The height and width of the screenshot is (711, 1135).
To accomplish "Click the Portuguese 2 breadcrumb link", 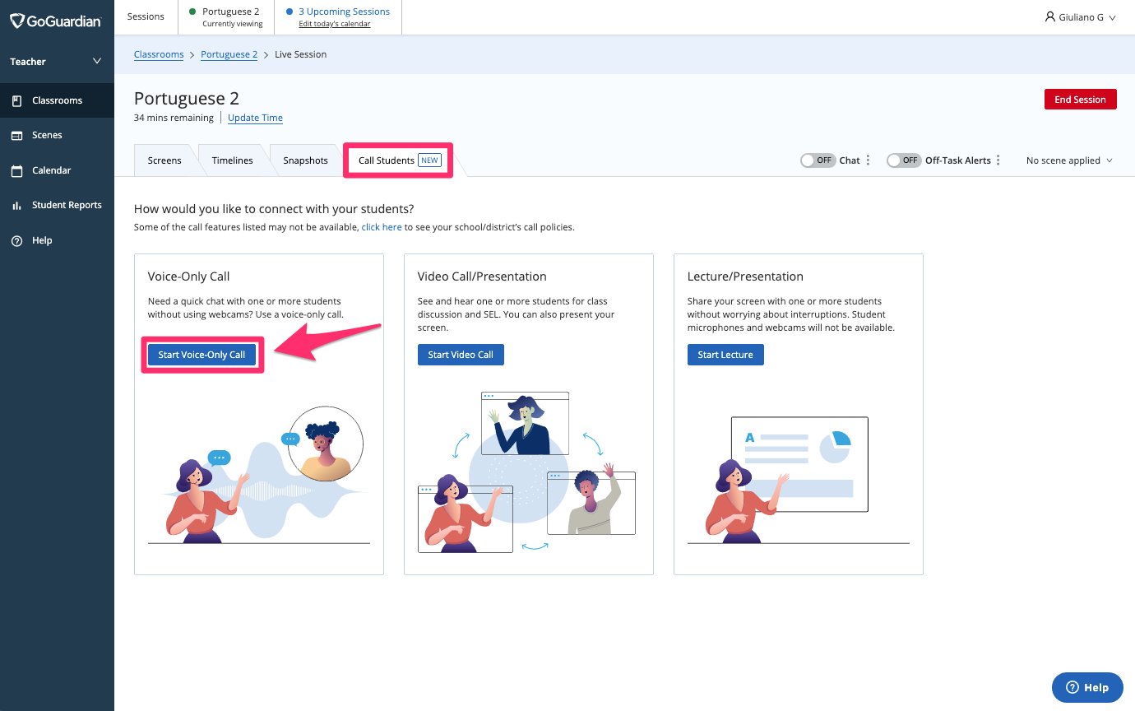I will pos(229,54).
